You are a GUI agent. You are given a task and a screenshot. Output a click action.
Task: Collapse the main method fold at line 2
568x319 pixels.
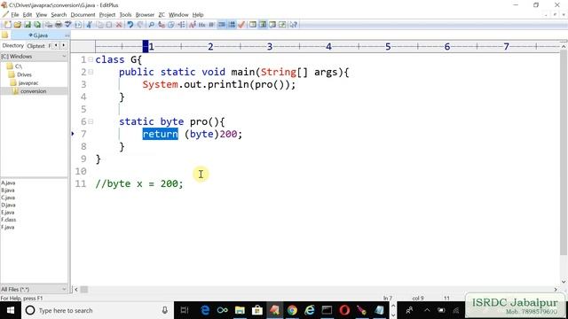click(91, 72)
